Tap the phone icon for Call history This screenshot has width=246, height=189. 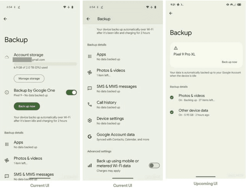90,105
